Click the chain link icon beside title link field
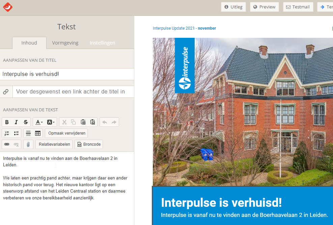The image size is (333, 225). pos(6,92)
